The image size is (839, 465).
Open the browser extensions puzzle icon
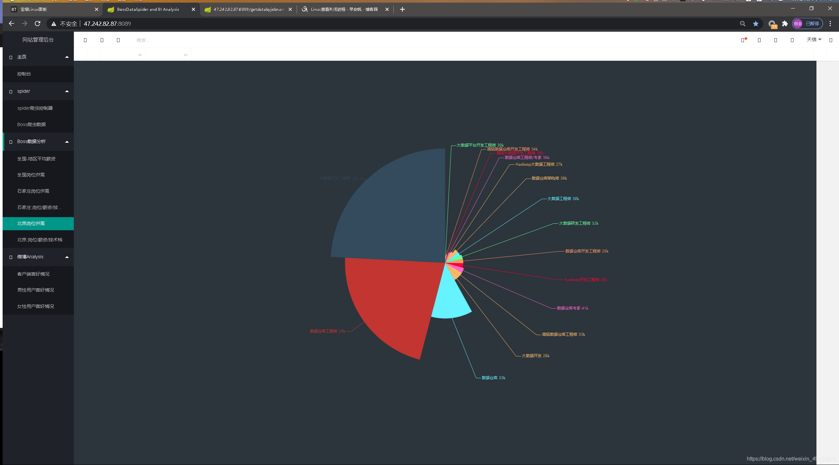pos(785,24)
